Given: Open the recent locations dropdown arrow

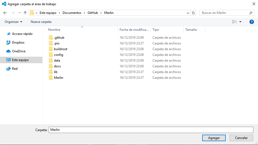Looking at the screenshot, I should tap(19, 13).
